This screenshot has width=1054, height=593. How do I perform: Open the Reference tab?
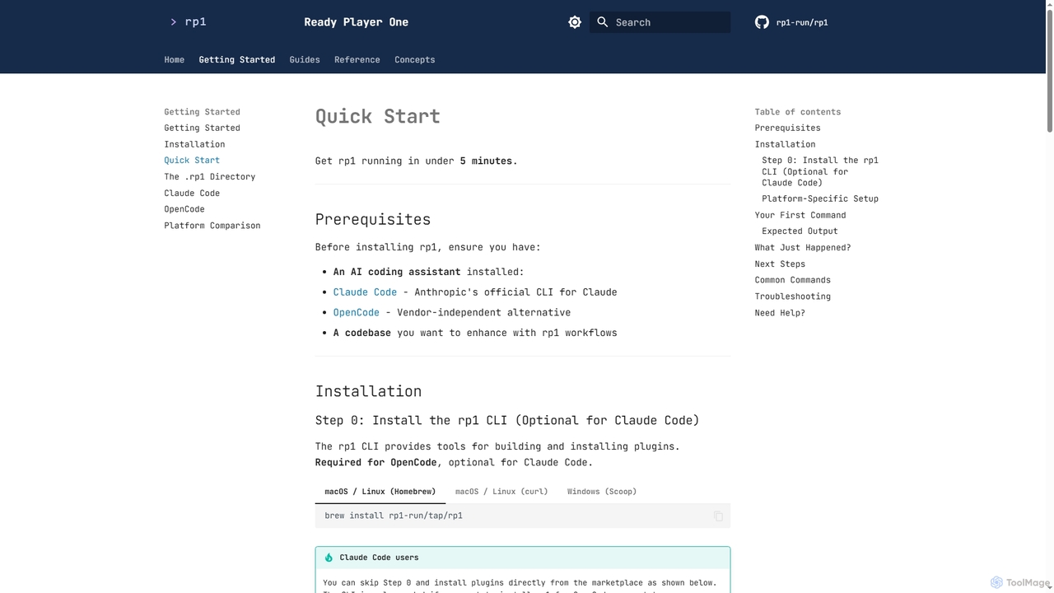357,59
